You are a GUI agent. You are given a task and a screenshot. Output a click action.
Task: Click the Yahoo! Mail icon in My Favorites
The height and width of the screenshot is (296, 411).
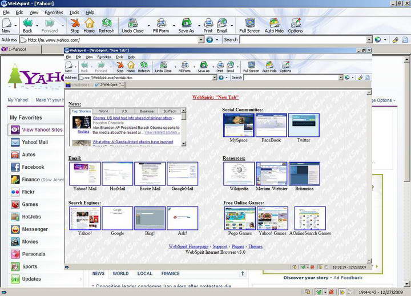[15, 142]
